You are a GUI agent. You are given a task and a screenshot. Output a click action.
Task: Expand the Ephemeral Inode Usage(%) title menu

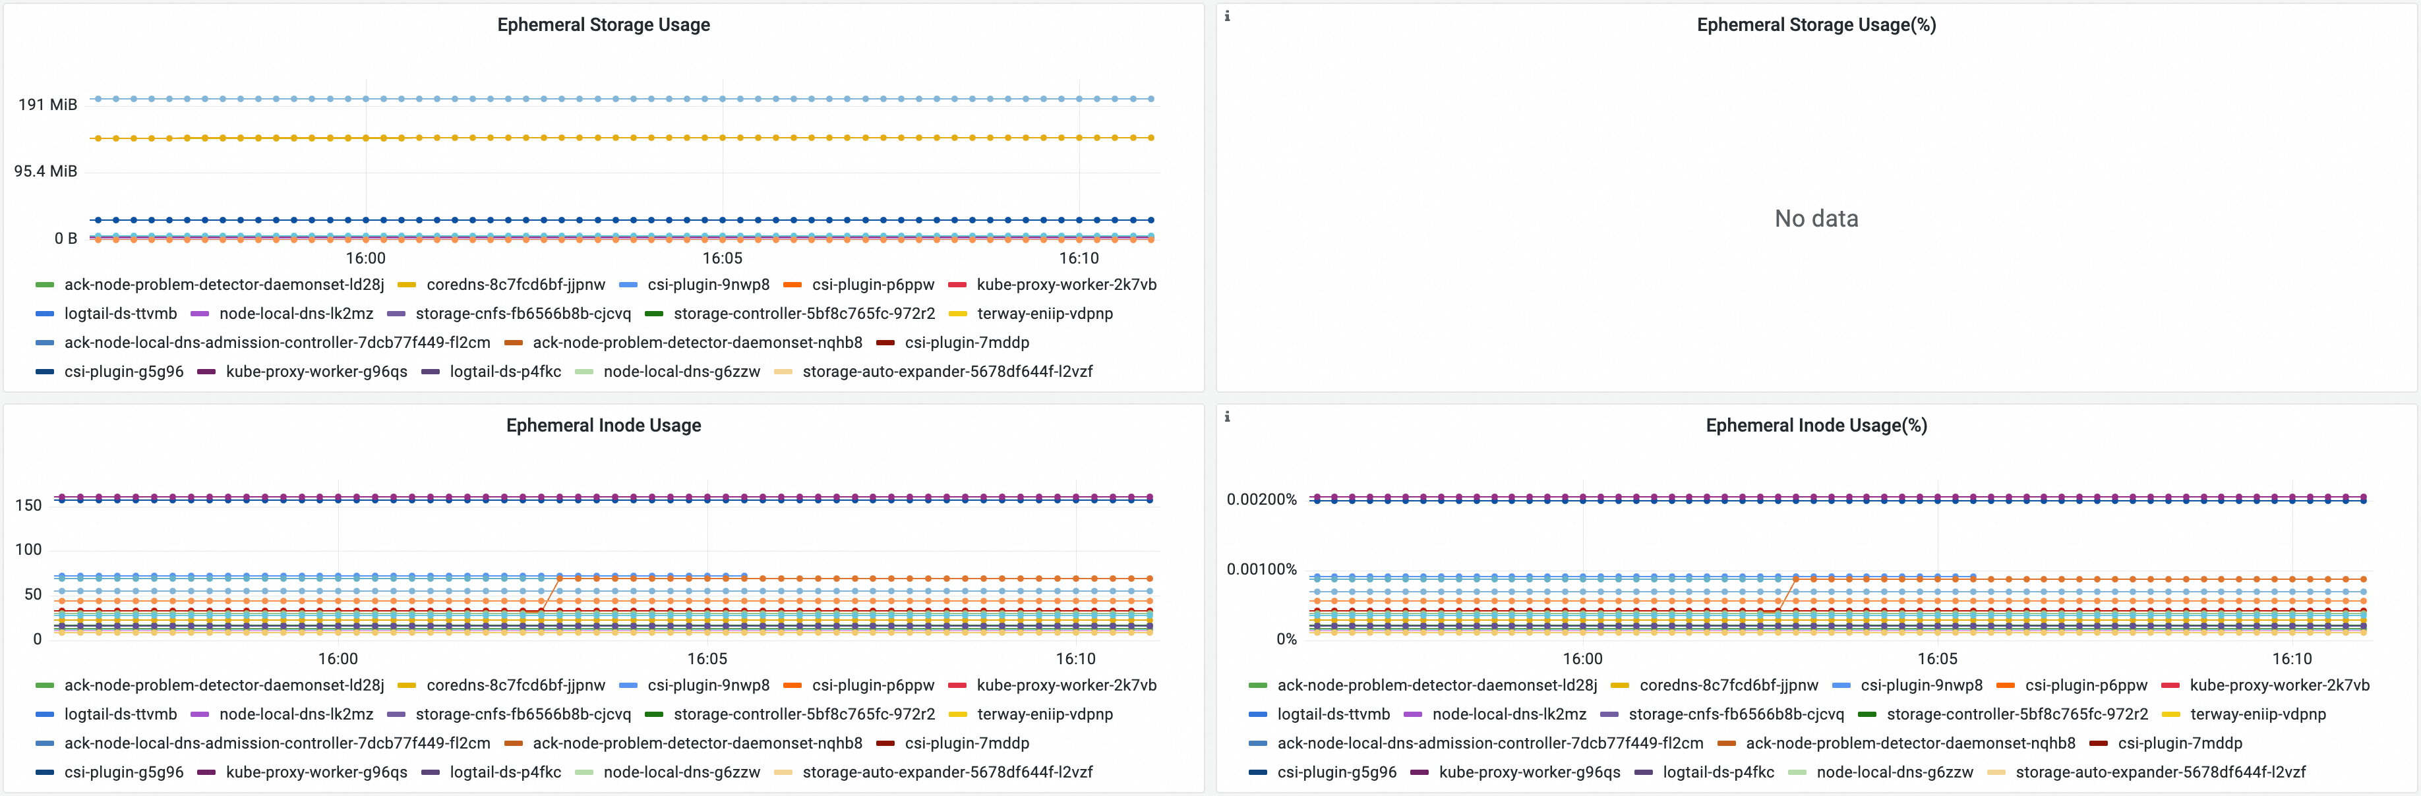1816,426
